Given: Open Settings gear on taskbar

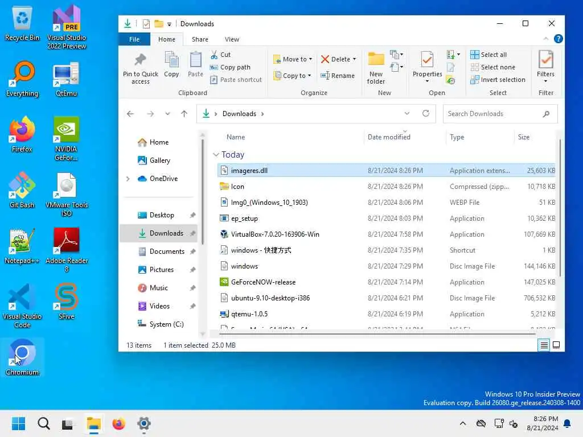Looking at the screenshot, I should click(x=144, y=423).
